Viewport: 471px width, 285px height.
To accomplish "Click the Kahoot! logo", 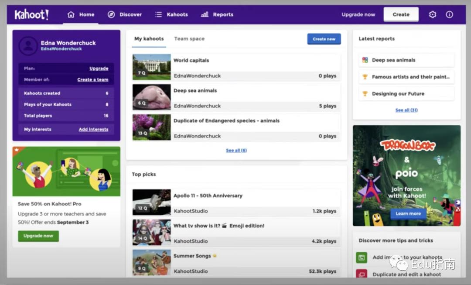I will coord(31,14).
